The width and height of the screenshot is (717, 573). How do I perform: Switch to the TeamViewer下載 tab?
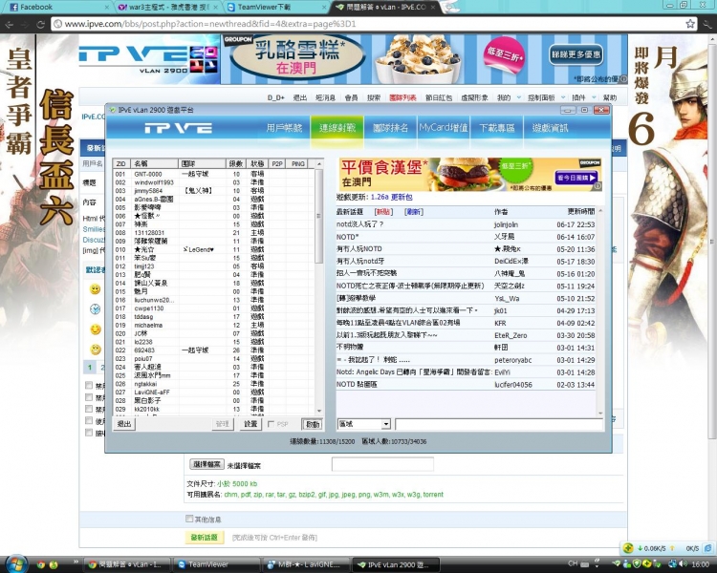coord(275,7)
